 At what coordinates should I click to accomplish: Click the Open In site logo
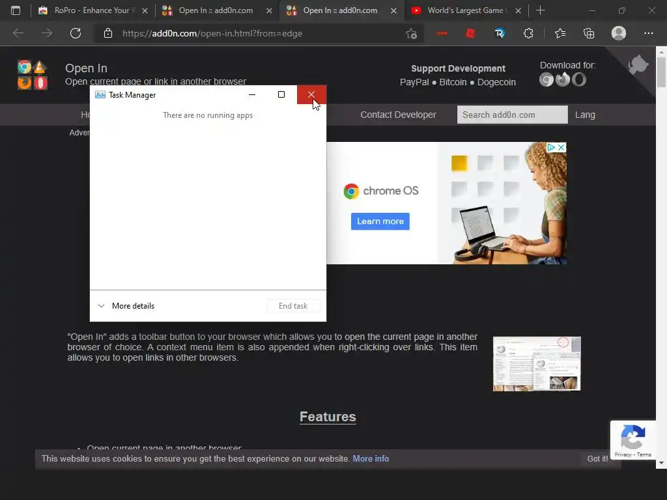tap(33, 74)
